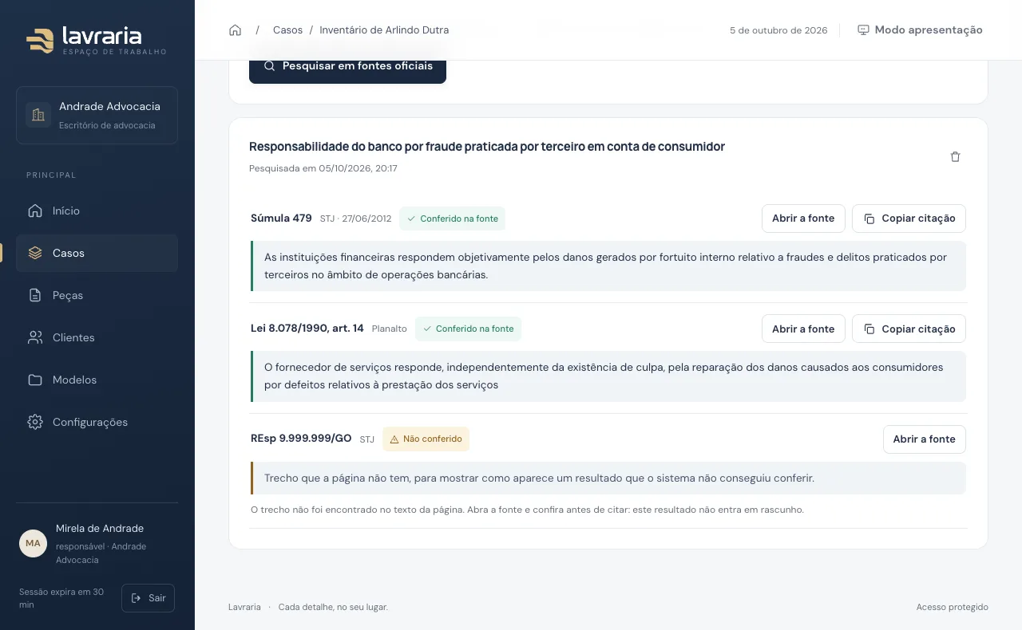Open Peças in the sidebar

[x=97, y=295]
